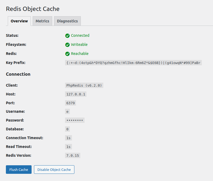Click the database value 0

click(x=67, y=129)
